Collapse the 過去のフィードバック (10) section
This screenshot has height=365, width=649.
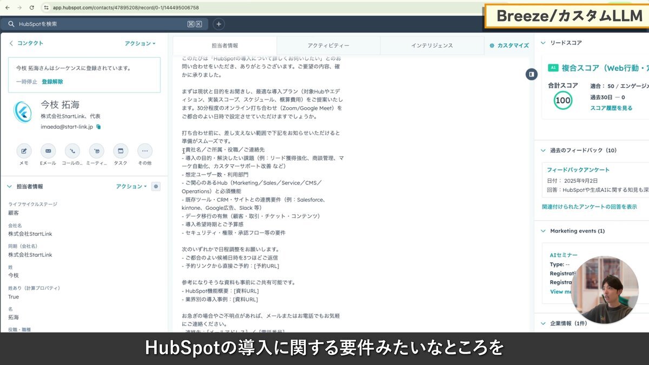(x=542, y=150)
